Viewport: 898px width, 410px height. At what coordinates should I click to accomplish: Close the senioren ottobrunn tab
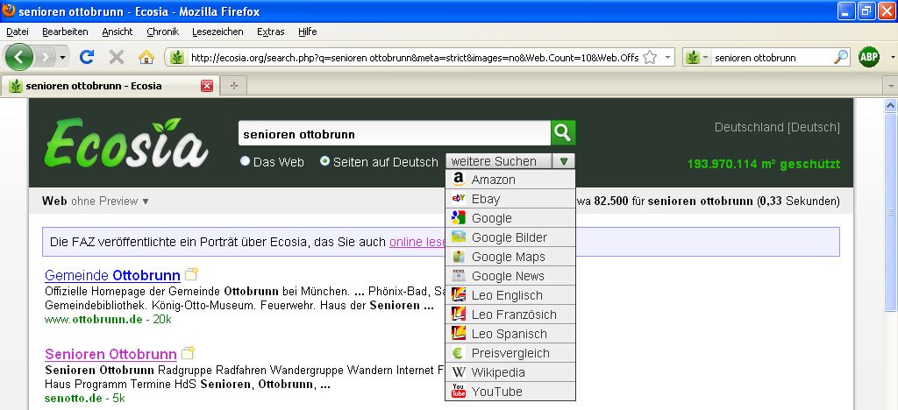tap(207, 86)
